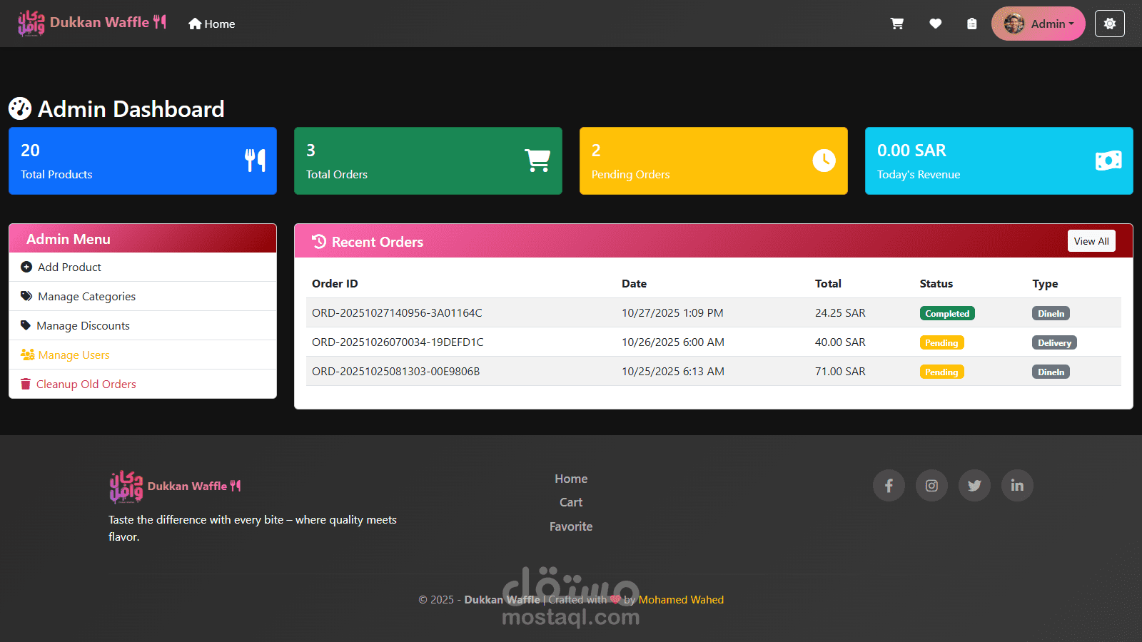Click the DineIn badge for the 71.00 SAR order
The width and height of the screenshot is (1142, 642).
[1051, 372]
